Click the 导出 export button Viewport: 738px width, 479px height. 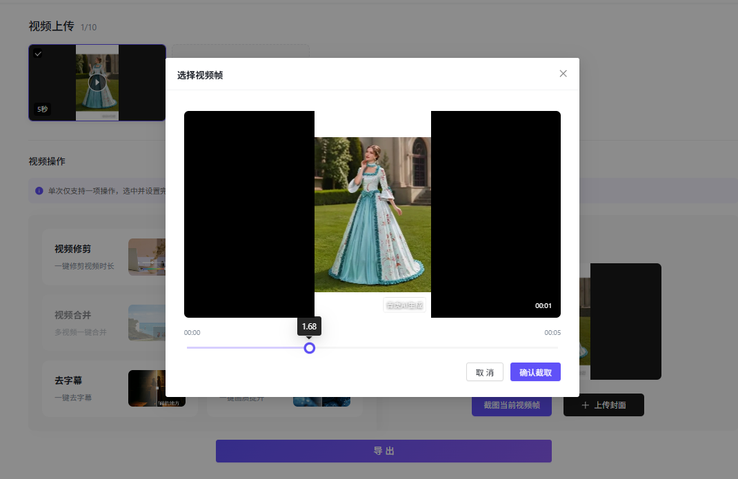[x=383, y=451]
